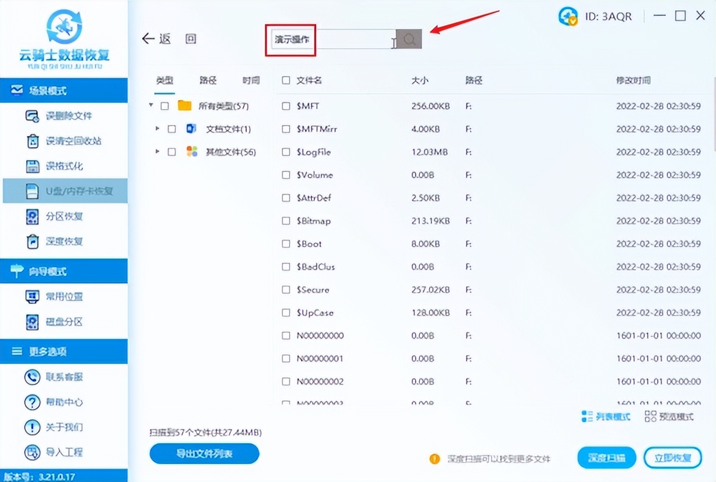Viewport: 716px width, 482px height.
Task: Click the 立即恢复 recover now button
Action: (673, 457)
